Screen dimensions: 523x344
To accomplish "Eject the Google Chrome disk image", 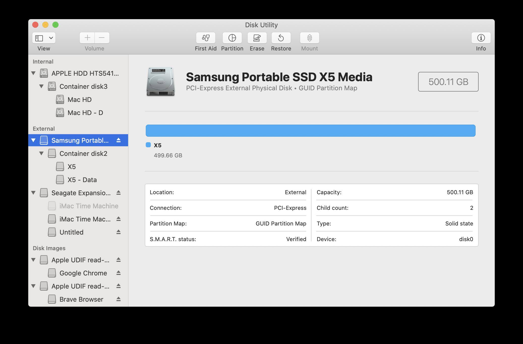I will (x=119, y=273).
